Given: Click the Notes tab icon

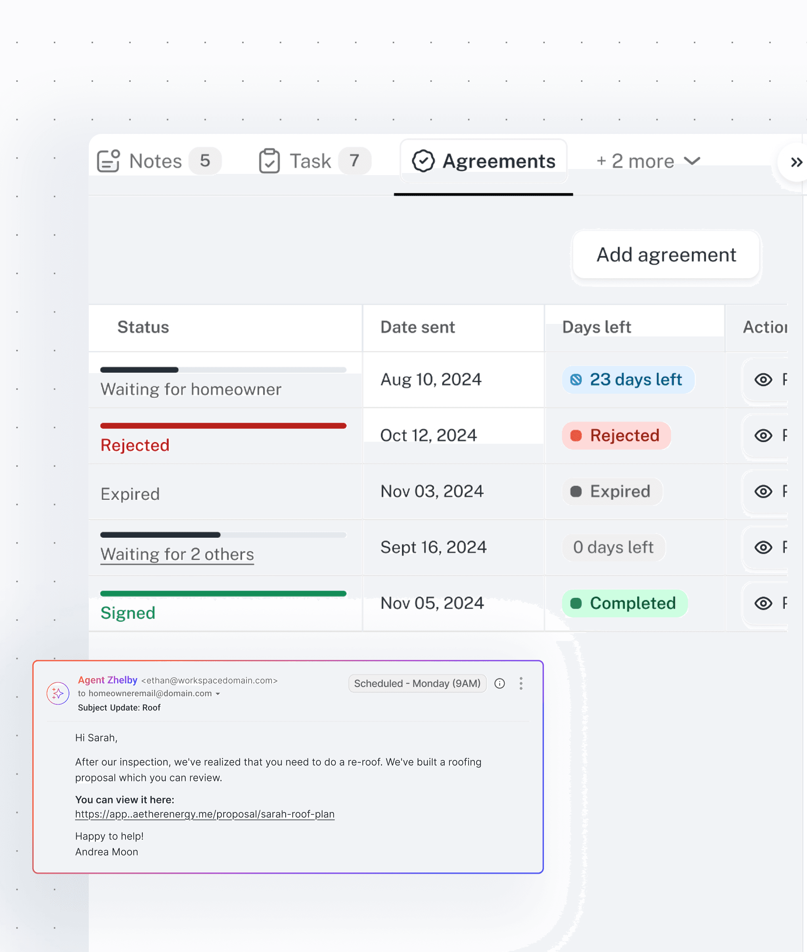Looking at the screenshot, I should click(x=109, y=161).
